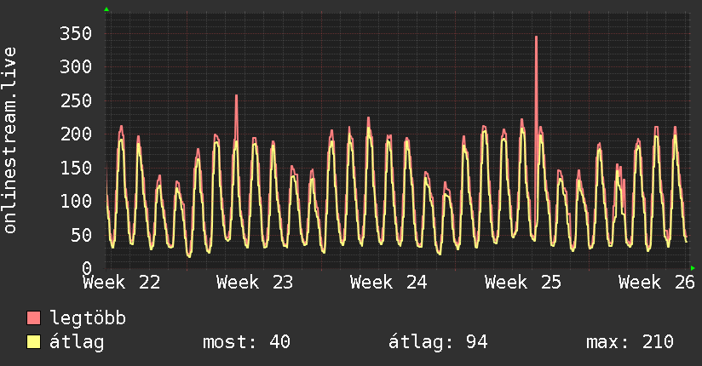The width and height of the screenshot is (702, 366).
Task: Click the 'átlag: 94' average value
Action: click(x=438, y=342)
